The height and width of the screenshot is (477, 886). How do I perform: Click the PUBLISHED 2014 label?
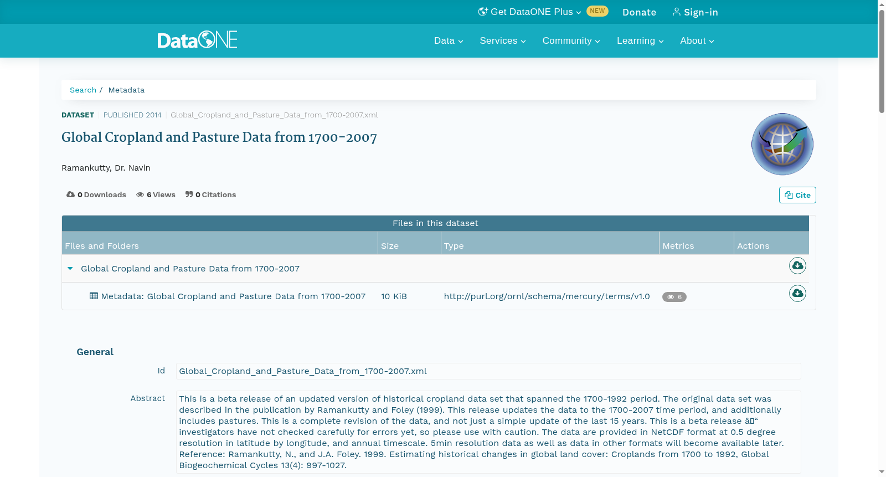[132, 115]
